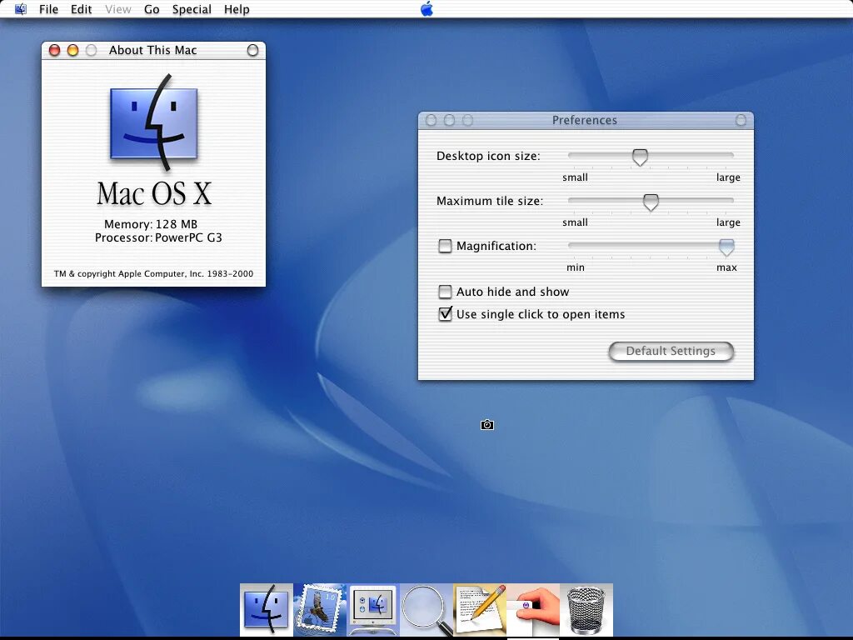Click the "Memory: 128 MB" text
Viewport: 853px width, 640px height.
[151, 224]
